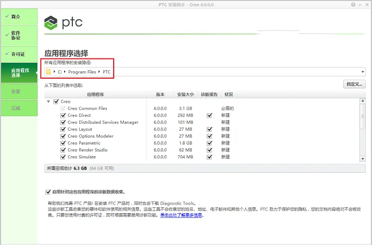
Task: Click 6.3 GB total space text
Action: pos(80,168)
